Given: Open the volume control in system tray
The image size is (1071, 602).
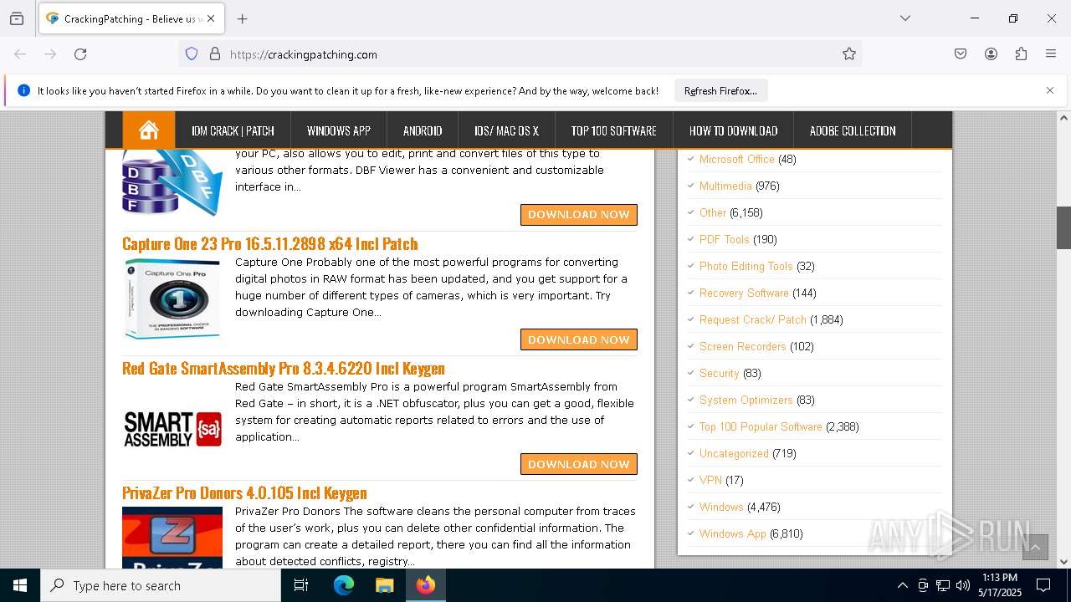Looking at the screenshot, I should tap(963, 585).
